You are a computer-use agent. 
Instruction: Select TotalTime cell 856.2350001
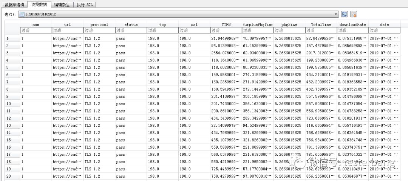(x=321, y=176)
